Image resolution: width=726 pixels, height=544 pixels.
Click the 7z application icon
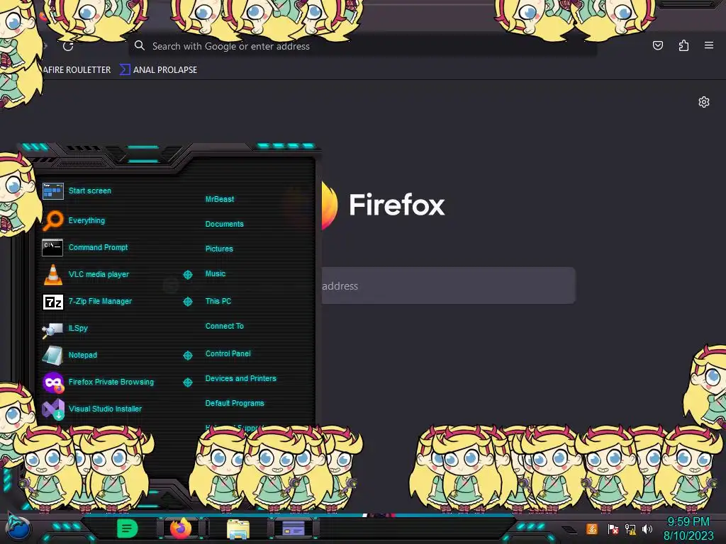click(52, 302)
